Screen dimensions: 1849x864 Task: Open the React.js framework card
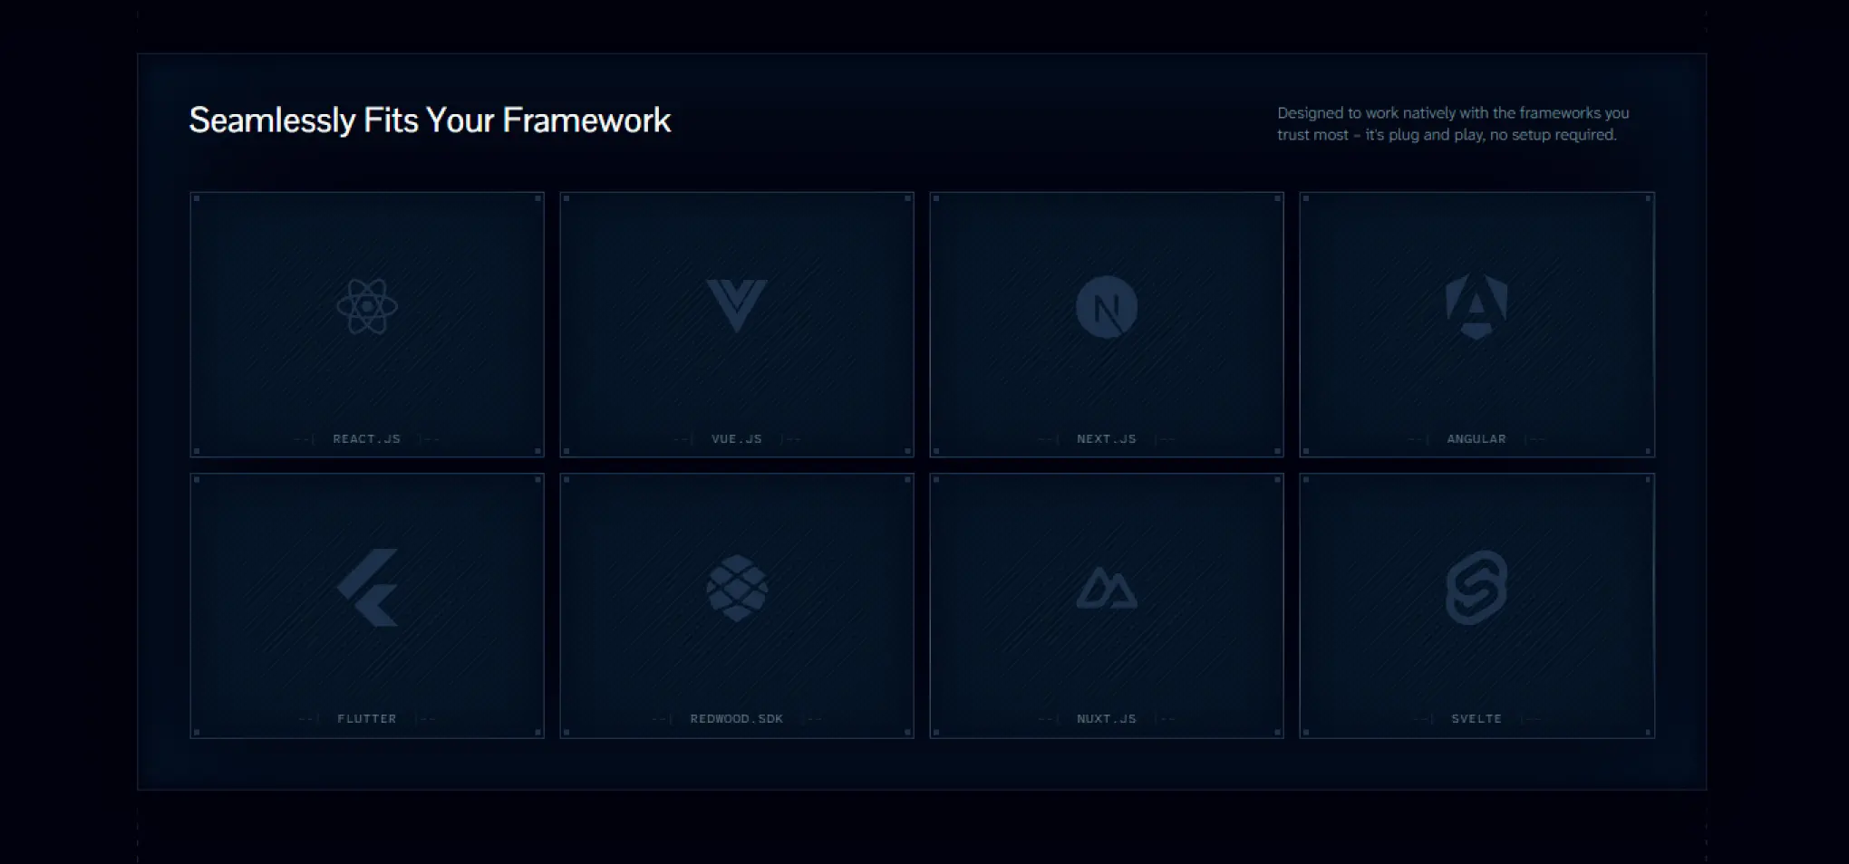(366, 323)
